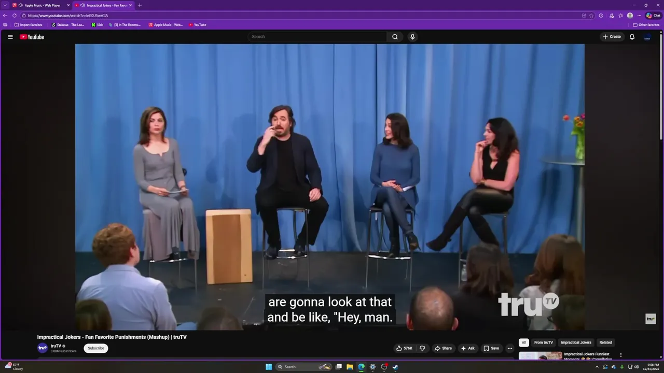Open the Stake.us bookmark
The image size is (664, 373).
click(68, 25)
